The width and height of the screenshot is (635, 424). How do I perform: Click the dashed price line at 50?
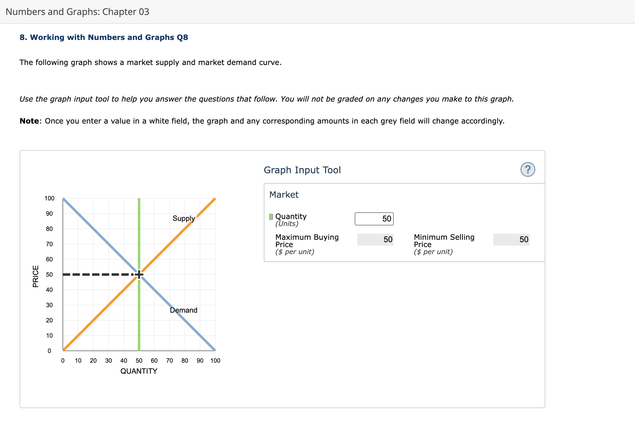[98, 275]
